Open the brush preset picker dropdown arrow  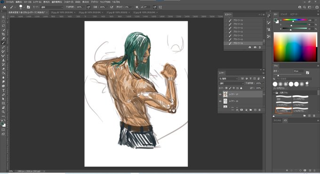(x=24, y=7)
